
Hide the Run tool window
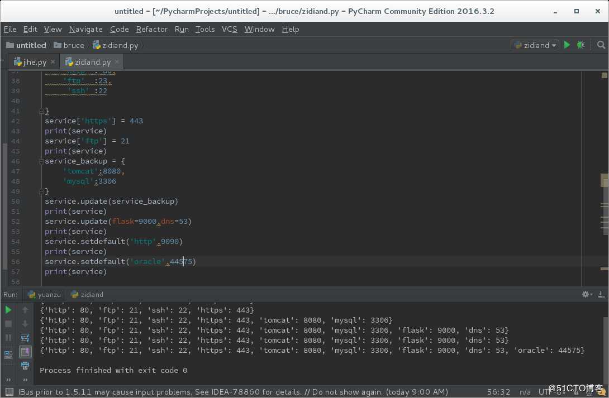(x=601, y=294)
